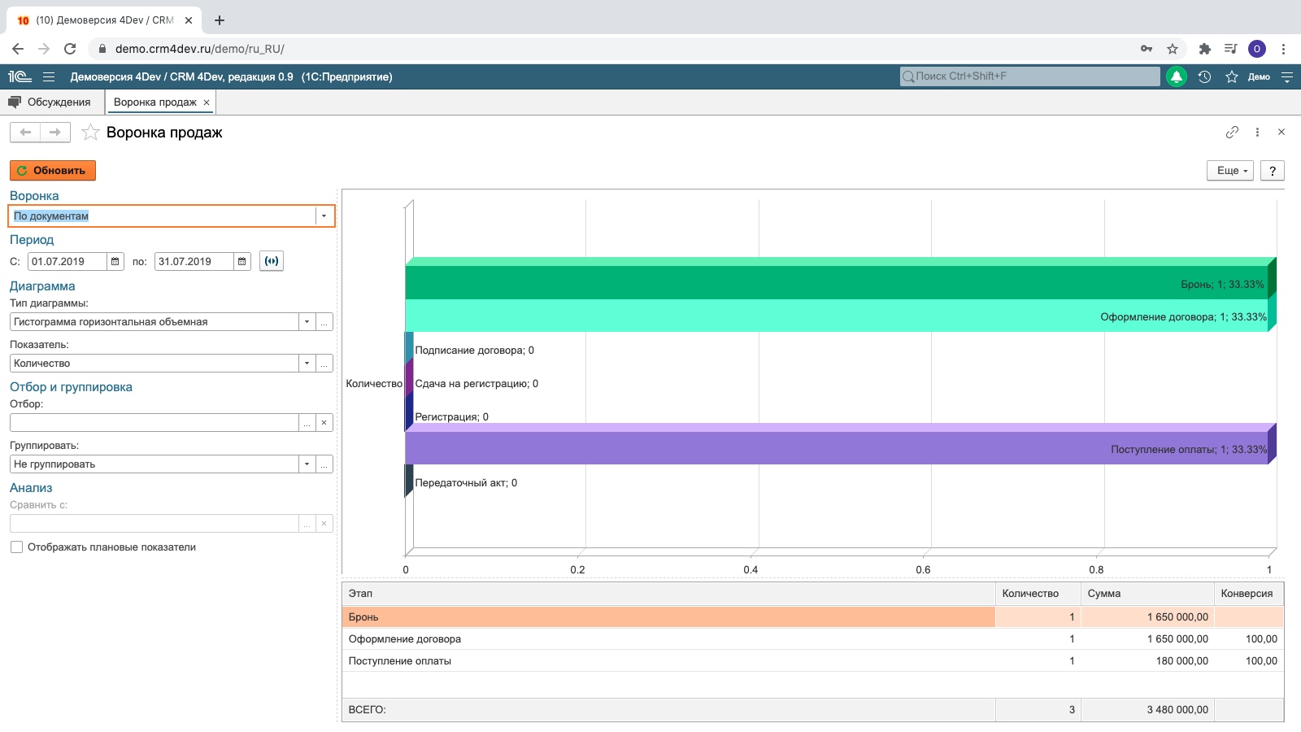The height and width of the screenshot is (732, 1301).
Task: Click the back navigation arrow
Action: [x=24, y=132]
